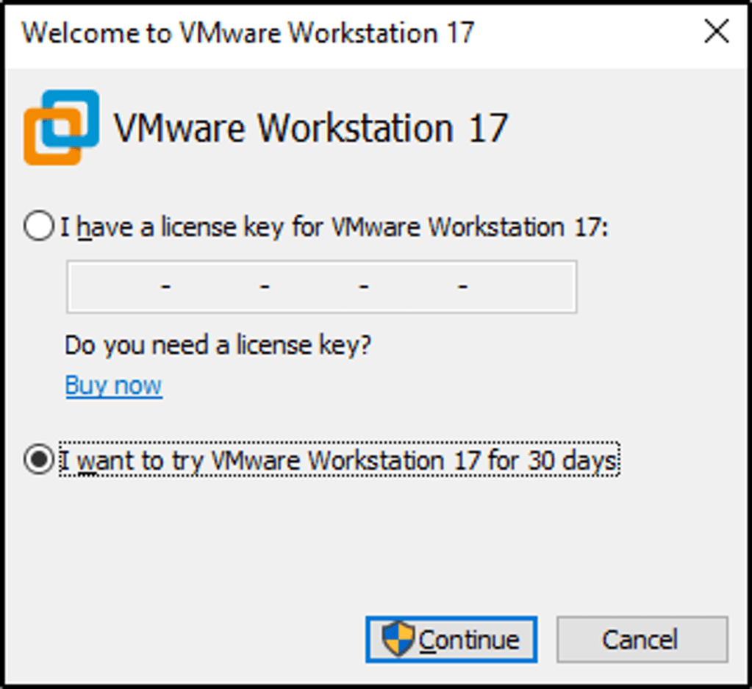The image size is (752, 689).
Task: Select the "I have a license key" radio button
Action: point(38,227)
